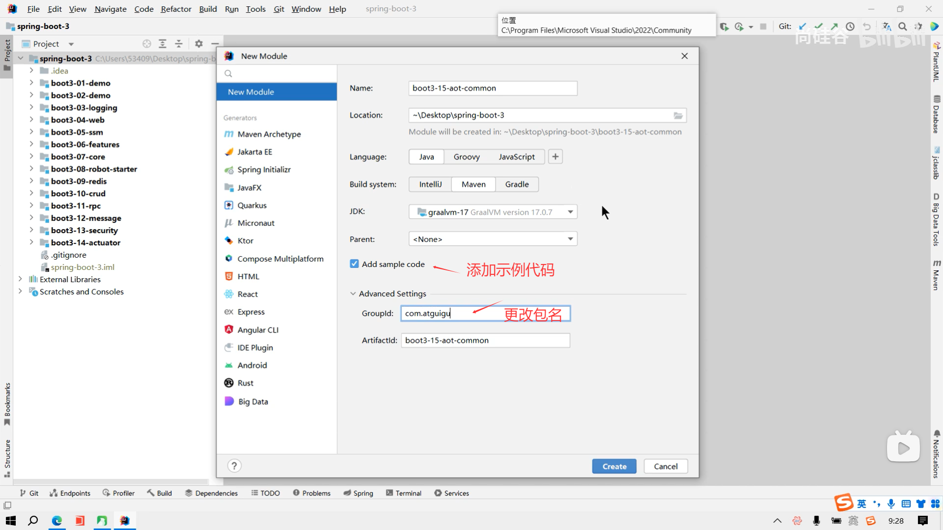
Task: Open the help question mark button
Action: [x=234, y=466]
